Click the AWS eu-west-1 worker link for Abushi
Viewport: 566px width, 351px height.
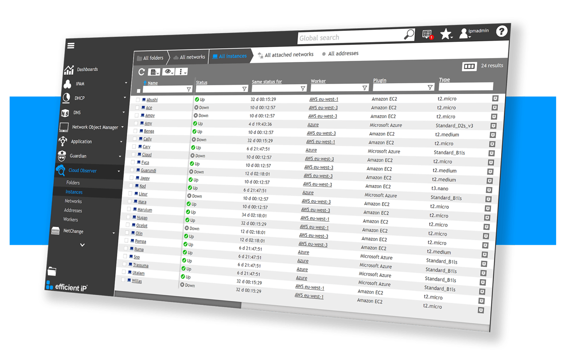point(324,99)
